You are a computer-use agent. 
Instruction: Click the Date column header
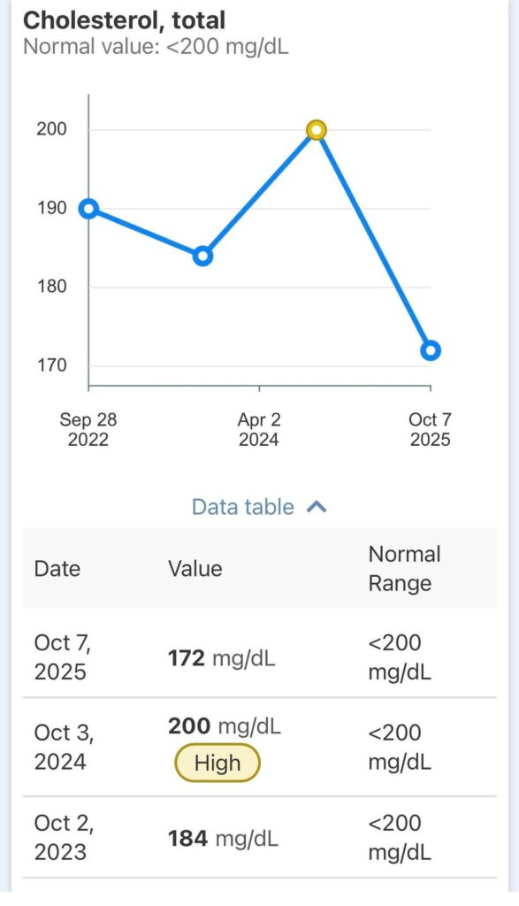coord(57,569)
